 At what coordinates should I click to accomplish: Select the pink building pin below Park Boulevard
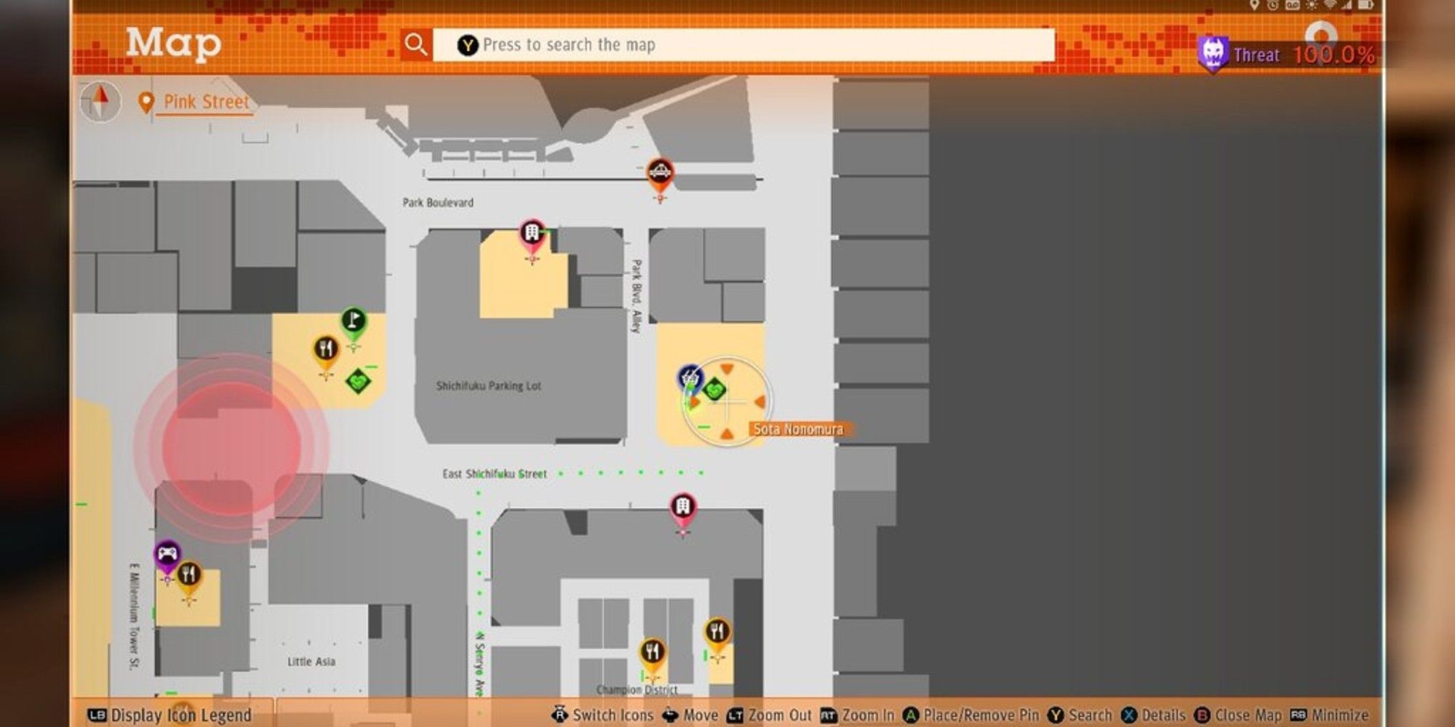coord(533,234)
